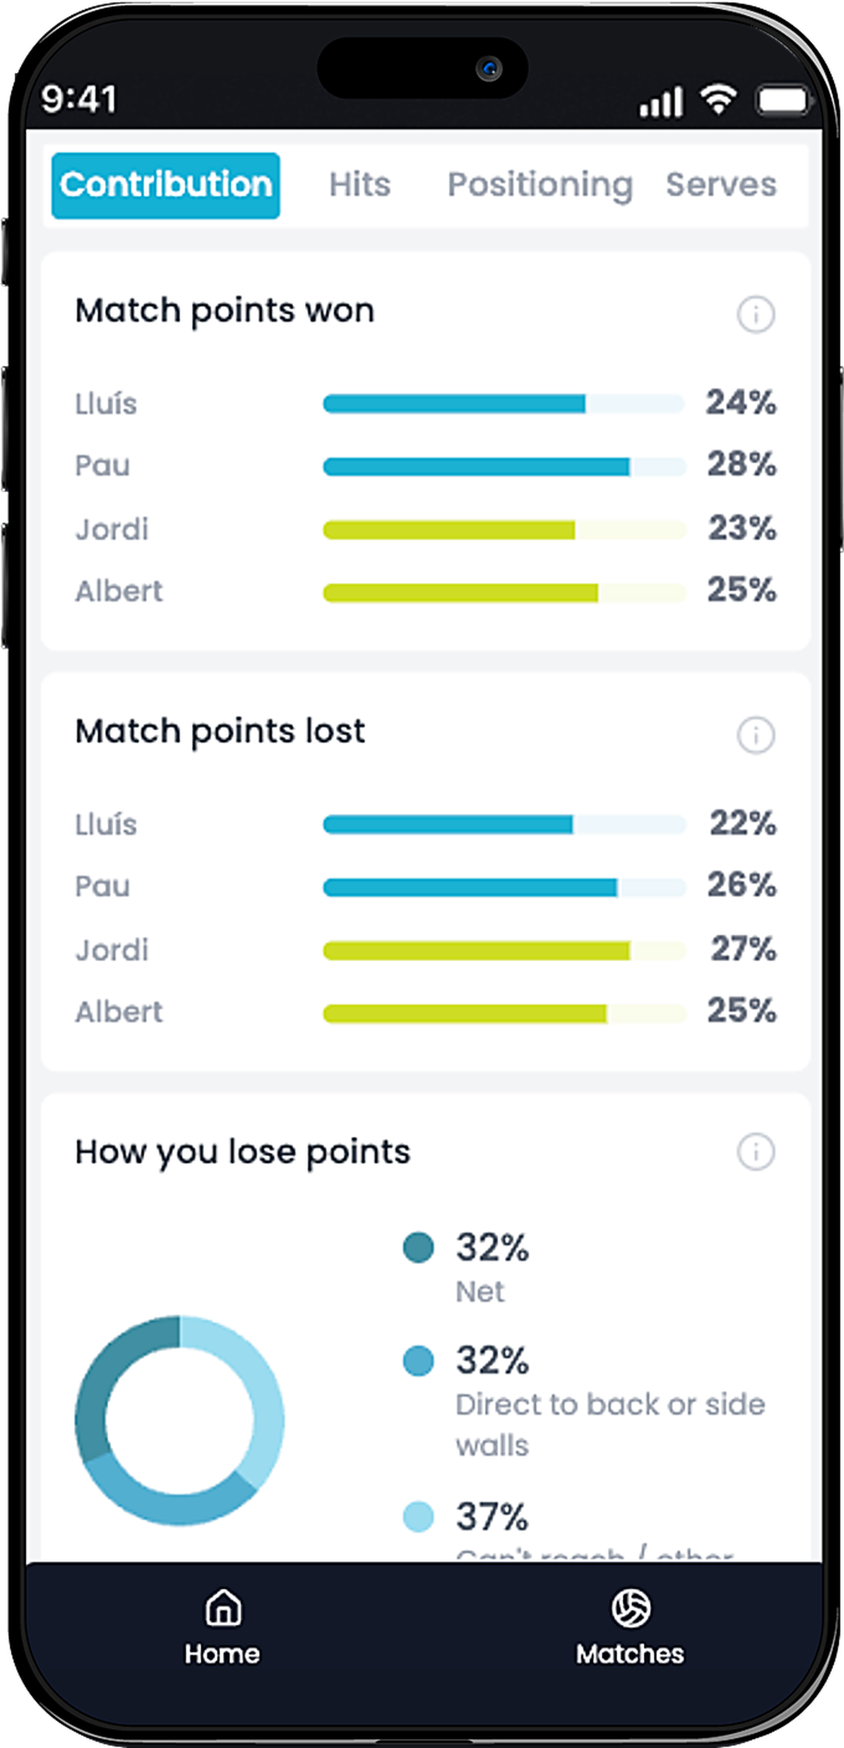Click Pau in Match points lost
Screen dimensions: 844x1748
coord(103,886)
